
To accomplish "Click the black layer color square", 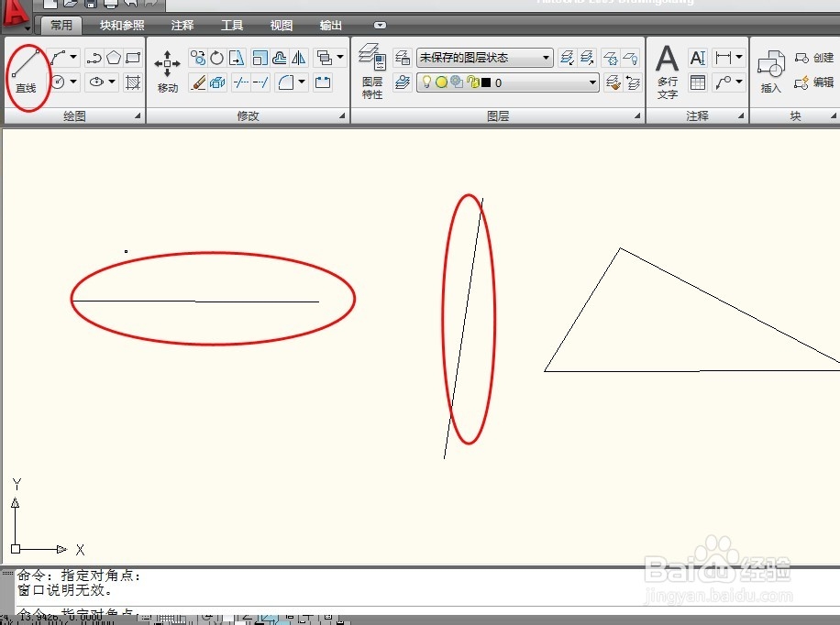I will [x=486, y=82].
